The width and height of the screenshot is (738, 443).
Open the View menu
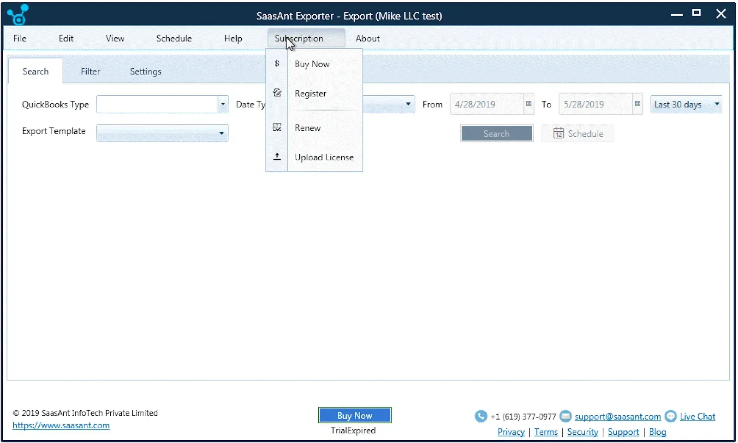(115, 38)
